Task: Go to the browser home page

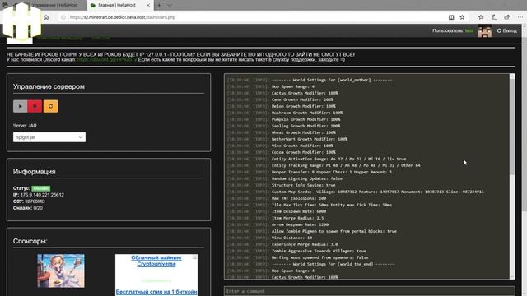Action: pyautogui.click(x=46, y=17)
